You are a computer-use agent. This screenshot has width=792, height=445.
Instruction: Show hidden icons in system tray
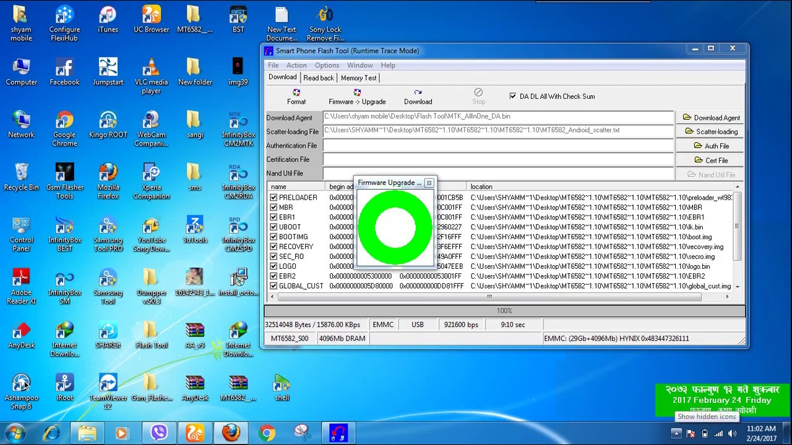(676, 433)
